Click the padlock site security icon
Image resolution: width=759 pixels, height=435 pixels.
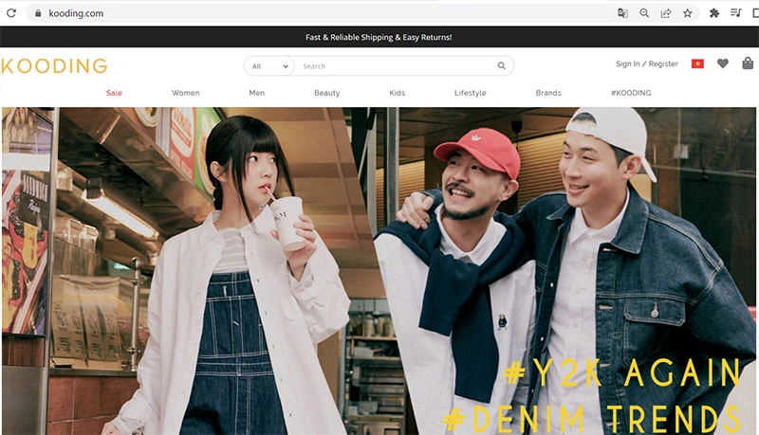pyautogui.click(x=38, y=13)
